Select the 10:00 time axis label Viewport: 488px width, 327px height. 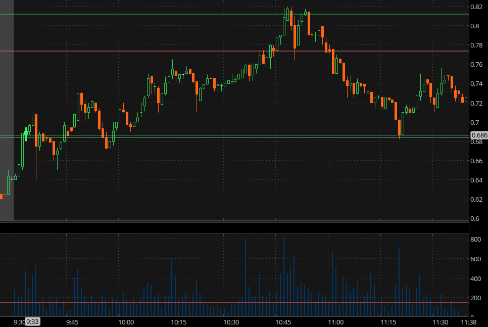coord(126,322)
